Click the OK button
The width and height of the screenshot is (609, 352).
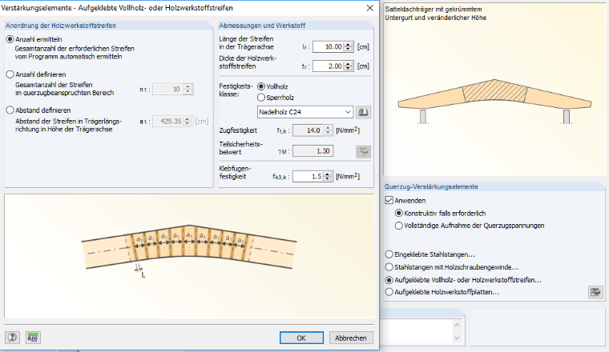[301, 338]
